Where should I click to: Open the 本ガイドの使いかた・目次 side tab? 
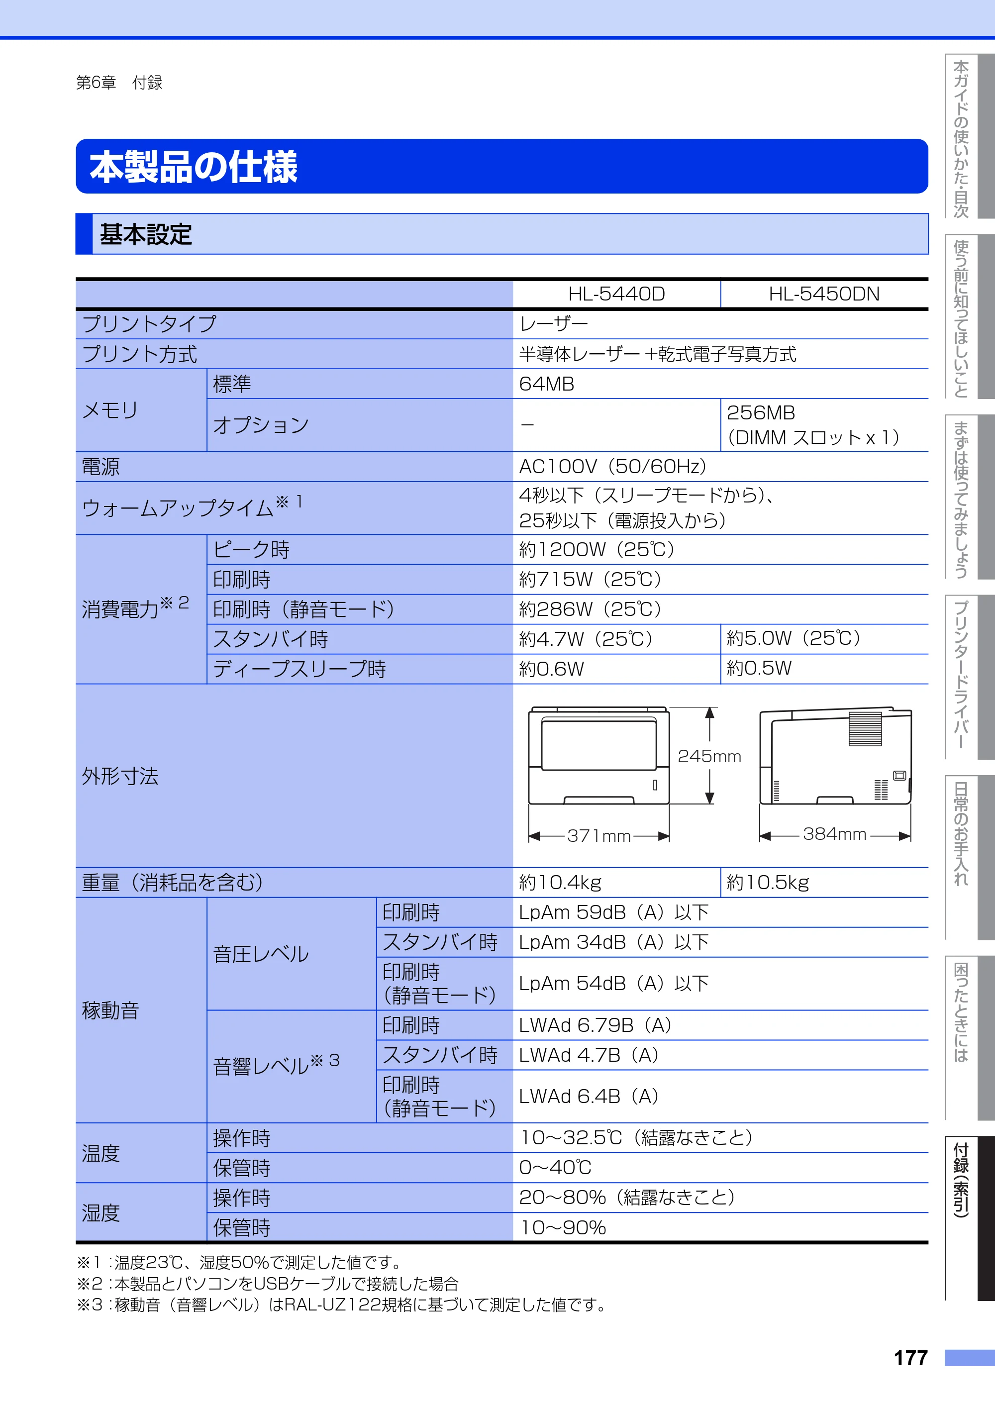click(x=969, y=136)
